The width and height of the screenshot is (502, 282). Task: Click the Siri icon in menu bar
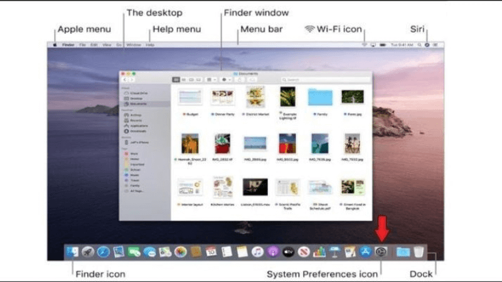point(427,45)
